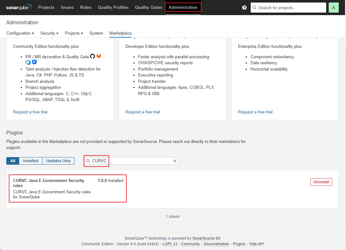The height and width of the screenshot is (250, 346).
Task: Open the user avatar 'A' menu
Action: 334,8
